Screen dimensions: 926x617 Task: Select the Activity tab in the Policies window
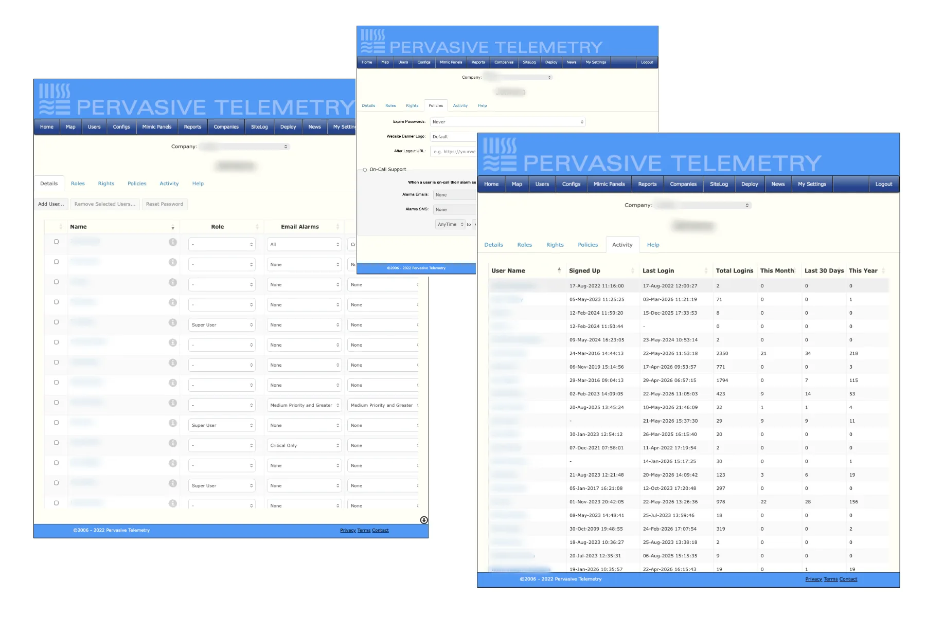[x=460, y=106]
